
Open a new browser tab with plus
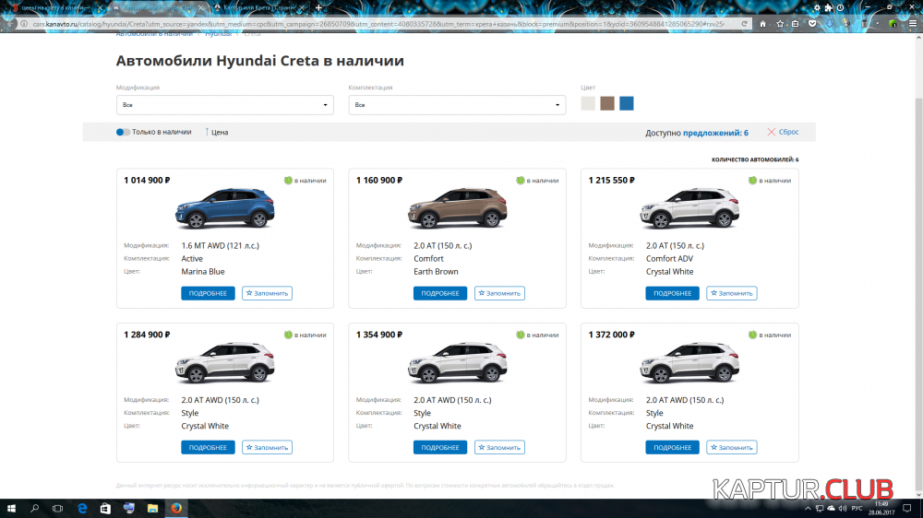(318, 7)
